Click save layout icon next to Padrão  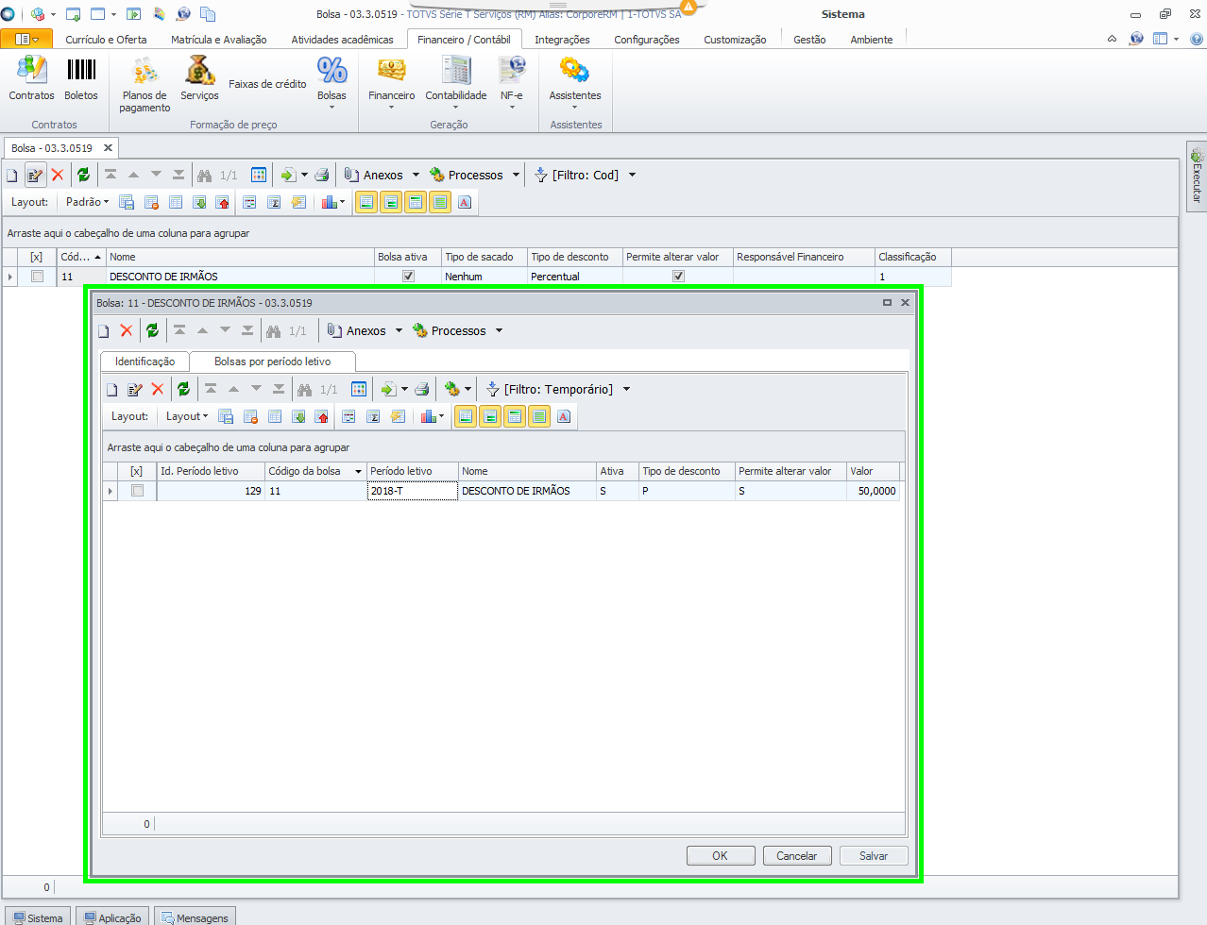click(x=127, y=202)
